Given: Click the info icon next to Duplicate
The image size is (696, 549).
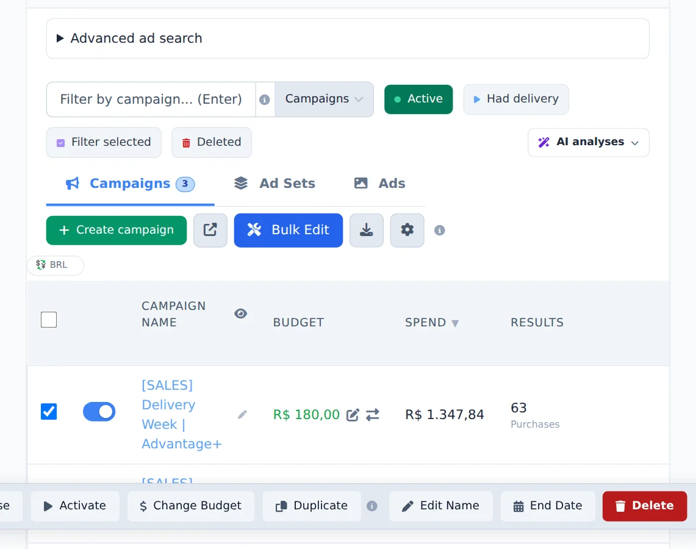Looking at the screenshot, I should tap(372, 506).
